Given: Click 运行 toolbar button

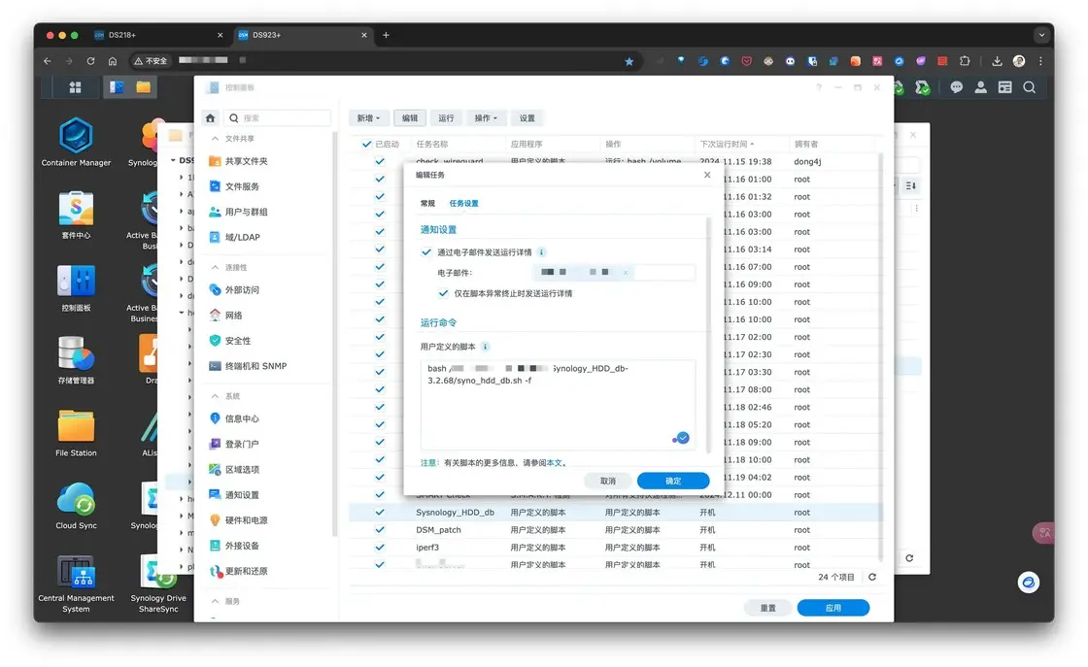Looking at the screenshot, I should [446, 117].
